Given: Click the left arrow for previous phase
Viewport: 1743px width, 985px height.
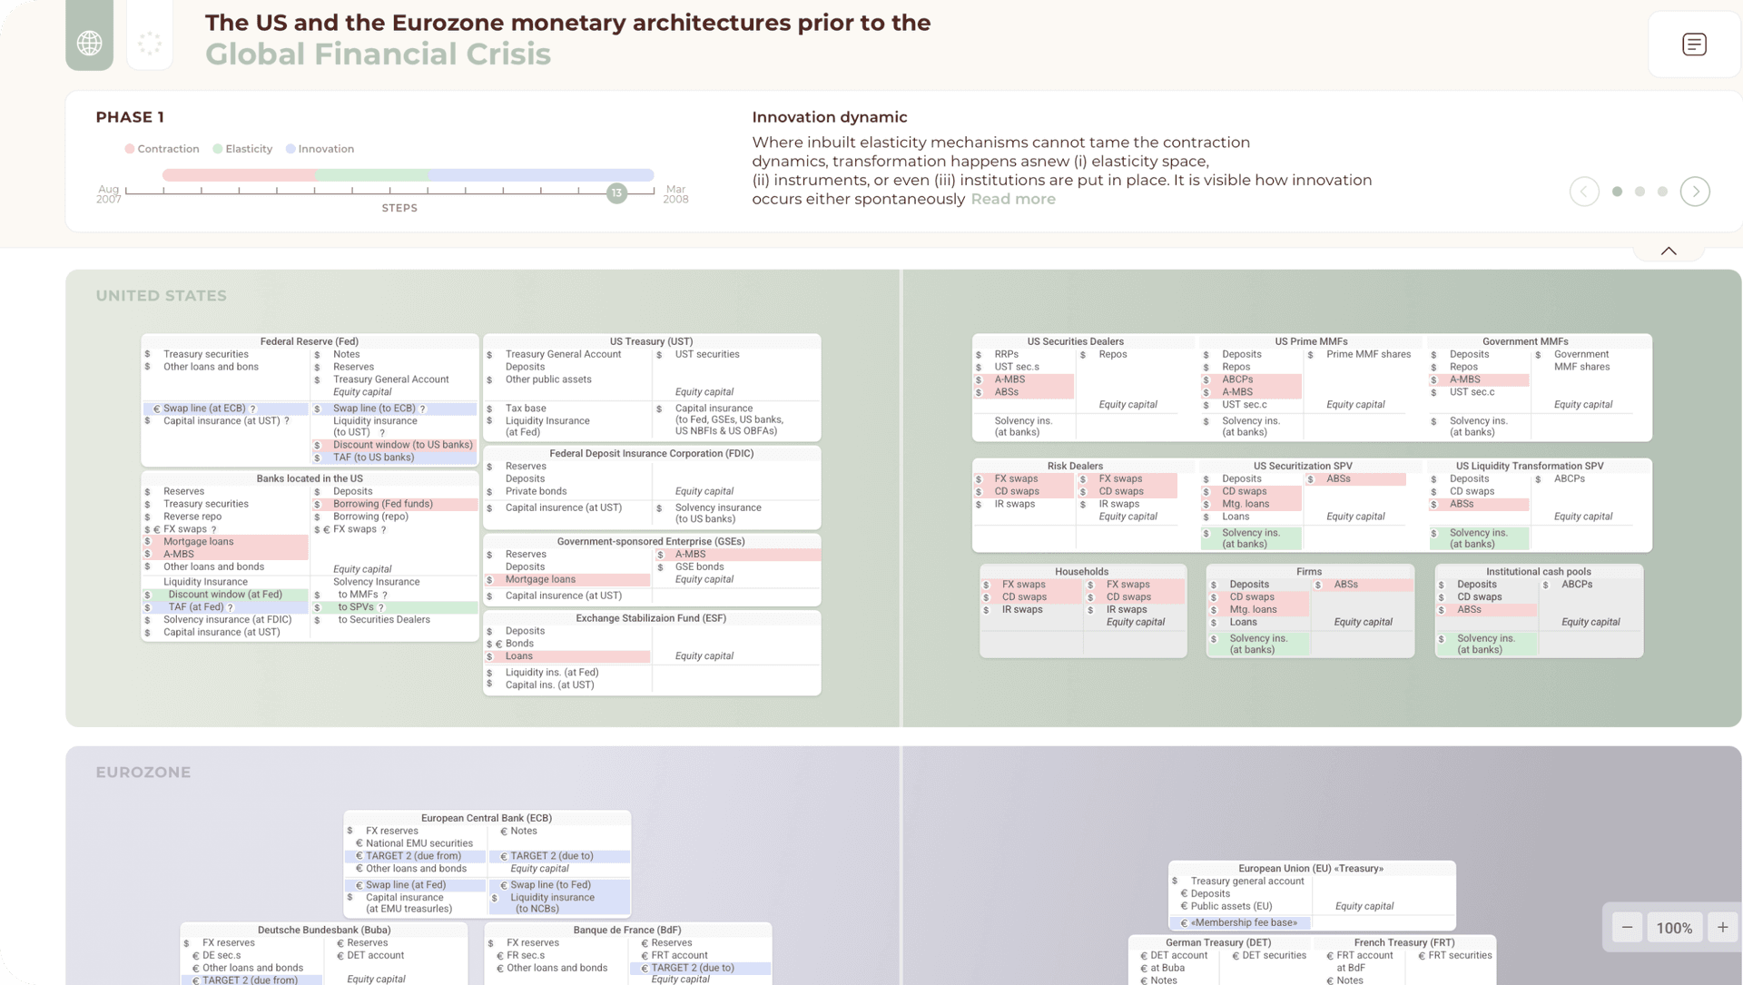Looking at the screenshot, I should [1584, 192].
